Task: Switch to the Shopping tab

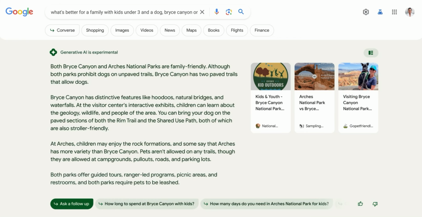Action: [x=95, y=30]
